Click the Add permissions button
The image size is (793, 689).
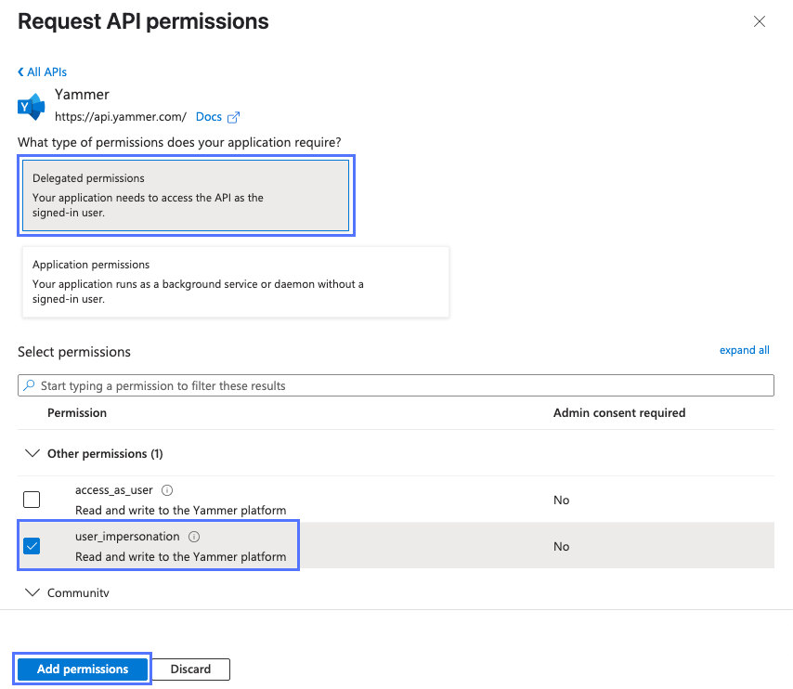point(83,669)
